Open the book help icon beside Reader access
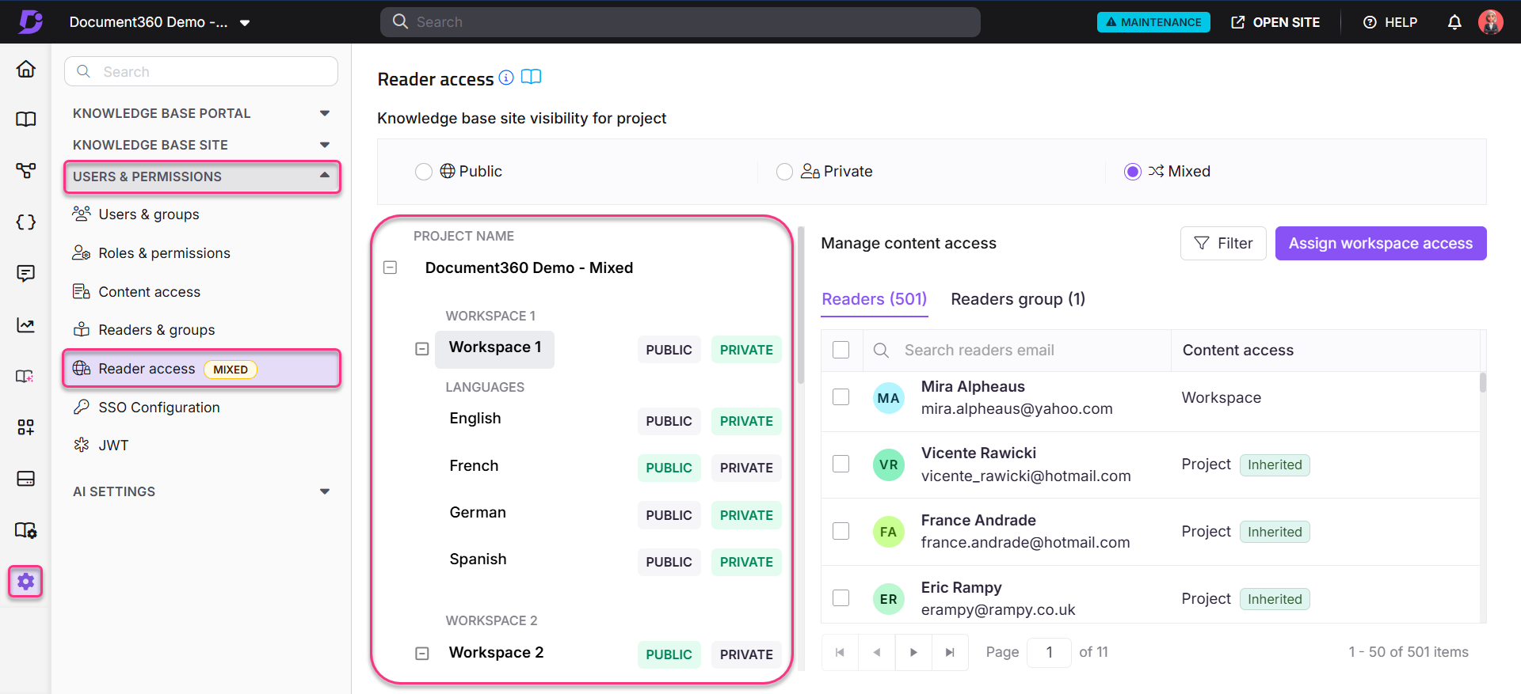Viewport: 1521px width, 694px height. coord(531,77)
